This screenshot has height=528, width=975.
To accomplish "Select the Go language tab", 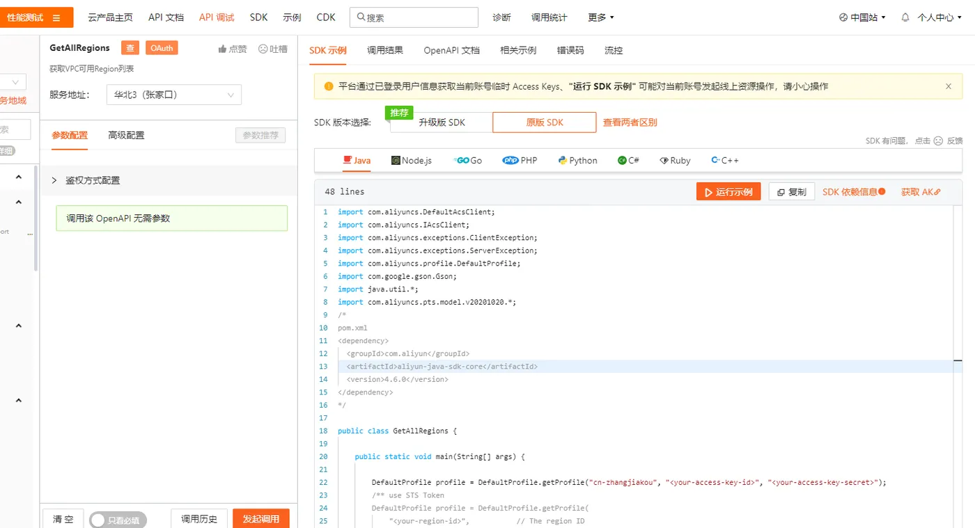I will [467, 160].
